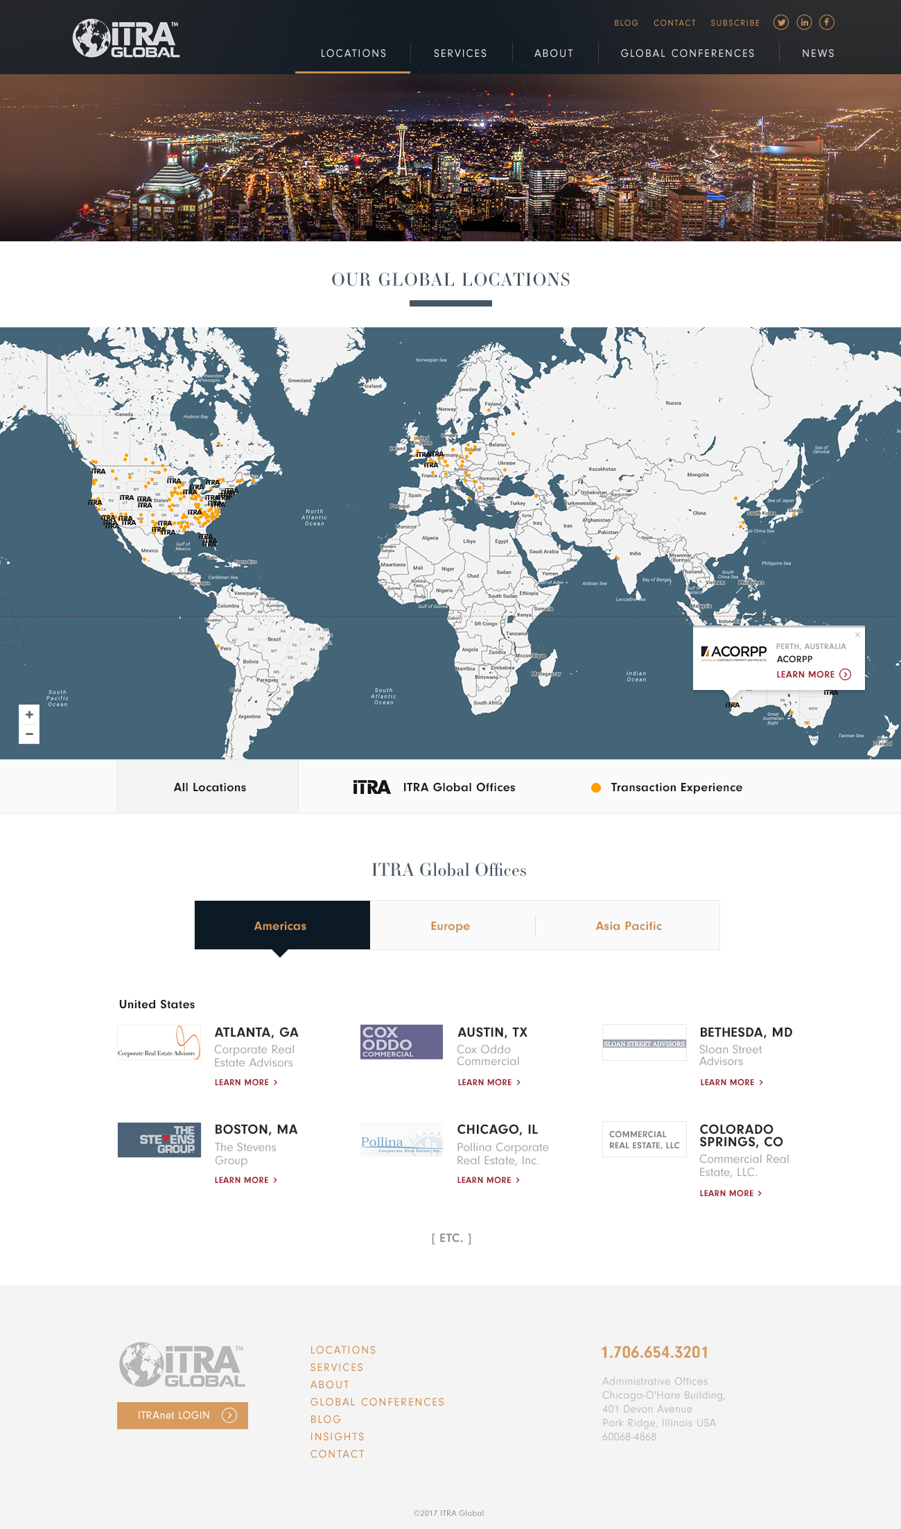This screenshot has width=901, height=1529.
Task: Click the Commercial Real Estate LLC logo
Action: pyautogui.click(x=645, y=1139)
